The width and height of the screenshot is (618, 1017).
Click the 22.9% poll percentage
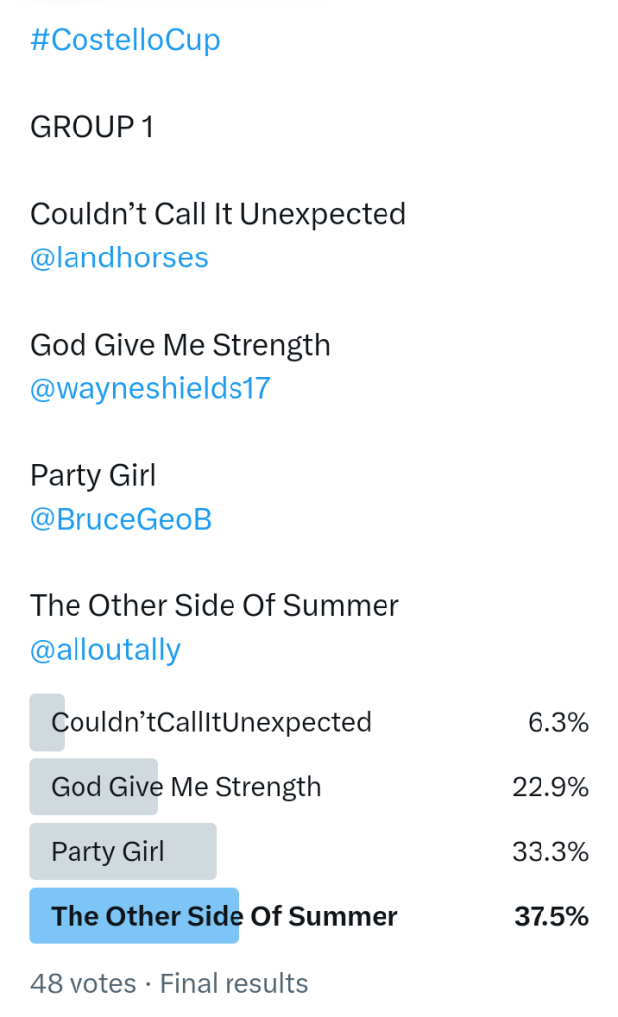click(x=550, y=787)
